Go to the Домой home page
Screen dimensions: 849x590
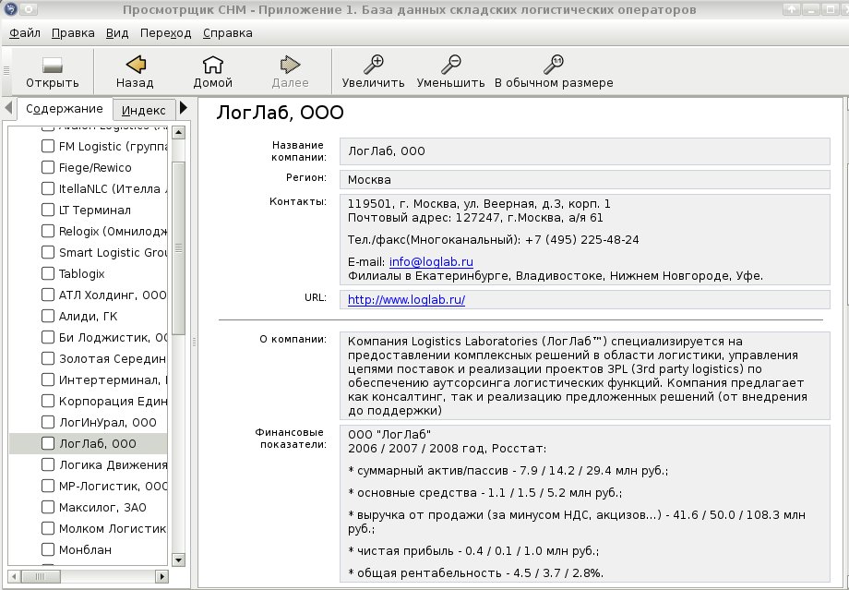point(213,65)
